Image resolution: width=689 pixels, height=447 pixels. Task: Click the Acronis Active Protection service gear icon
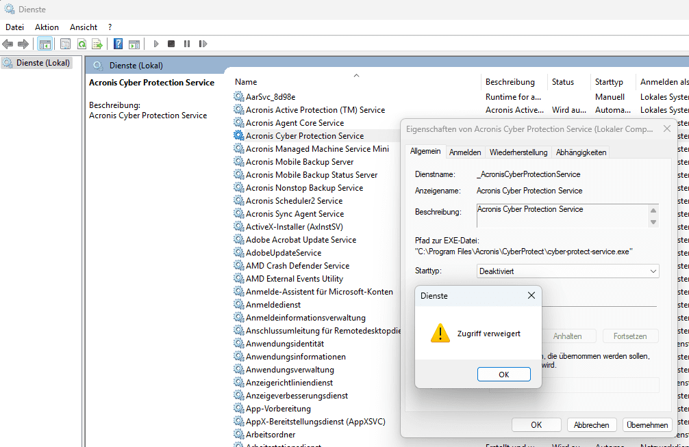point(238,109)
